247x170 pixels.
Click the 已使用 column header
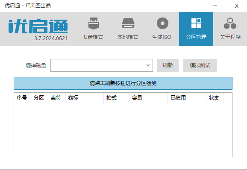pos(187,98)
